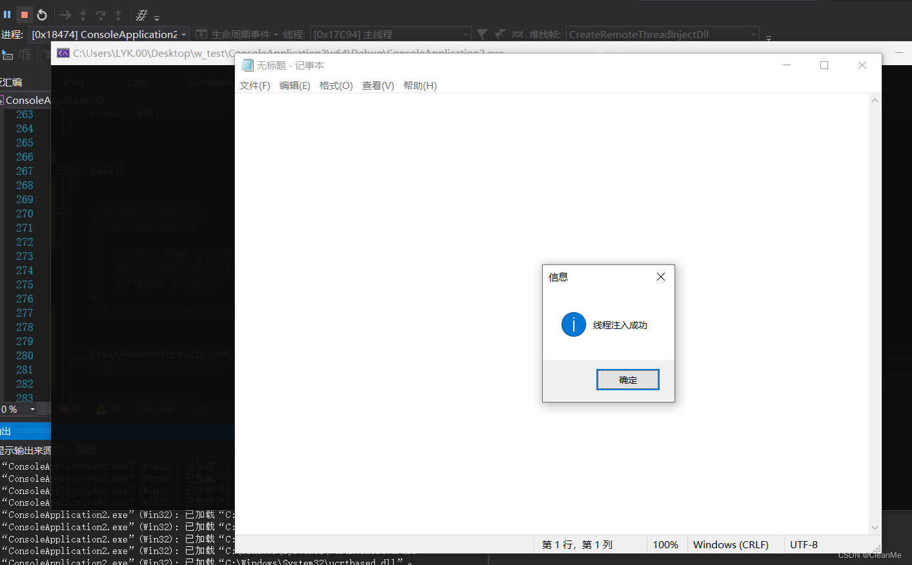Click the indent lines icon on second toolbar row
The width and height of the screenshot is (912, 565).
click(25, 55)
